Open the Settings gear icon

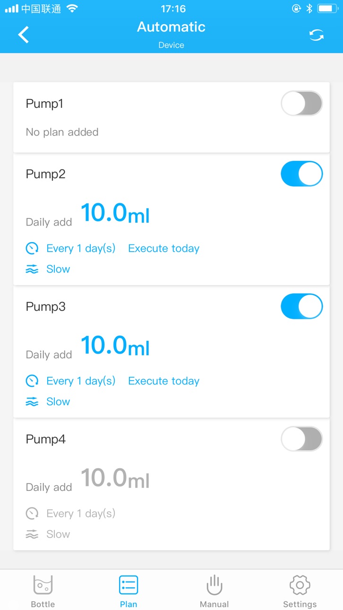300,585
